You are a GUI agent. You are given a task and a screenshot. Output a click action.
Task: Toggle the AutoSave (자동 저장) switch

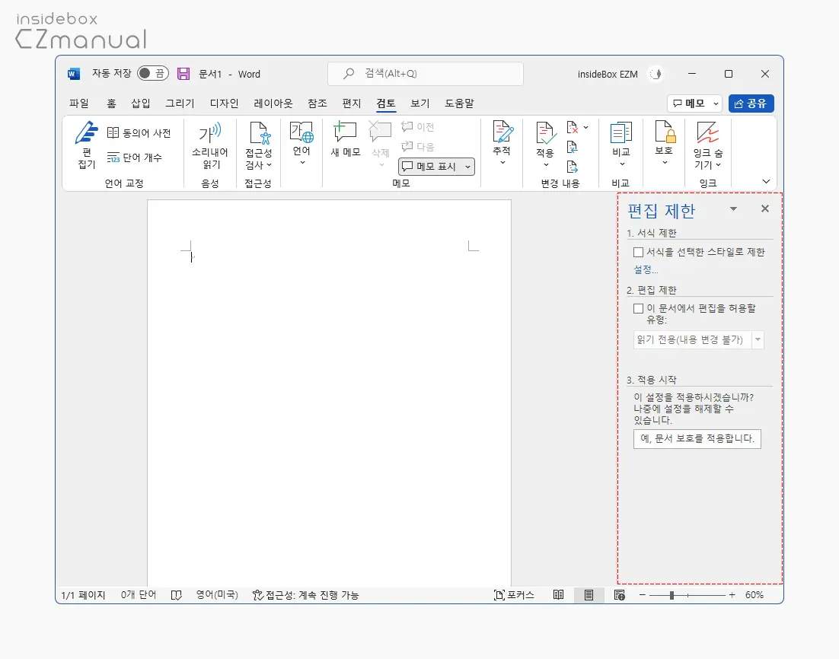(x=152, y=73)
